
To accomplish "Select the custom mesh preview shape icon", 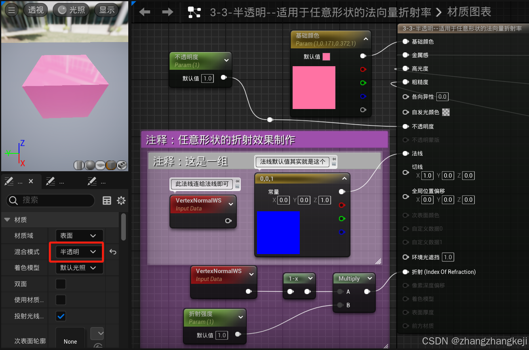I will (122, 165).
